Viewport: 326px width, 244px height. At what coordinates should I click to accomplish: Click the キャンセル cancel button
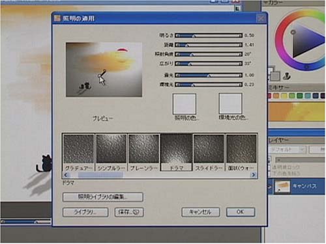(x=201, y=212)
